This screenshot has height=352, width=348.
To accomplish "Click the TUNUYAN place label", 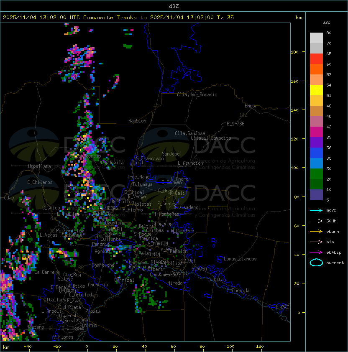I will tap(89, 326).
